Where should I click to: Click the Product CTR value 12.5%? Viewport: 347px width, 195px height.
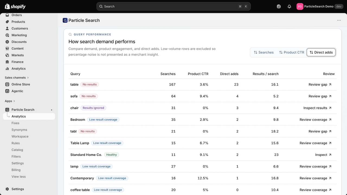(203, 178)
